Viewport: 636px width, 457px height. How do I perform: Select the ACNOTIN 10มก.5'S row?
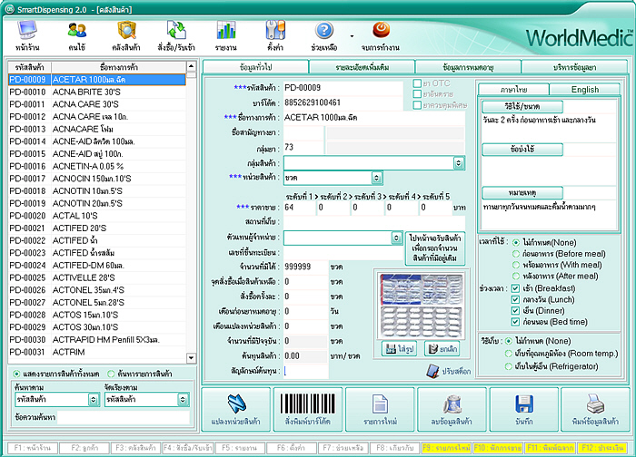97,191
